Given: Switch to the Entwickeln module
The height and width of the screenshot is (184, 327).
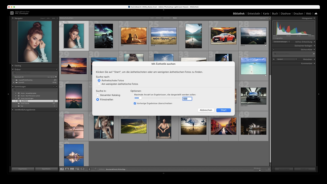Looking at the screenshot, I should tap(254, 14).
